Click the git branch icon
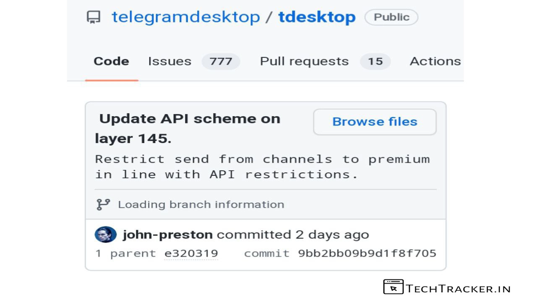Screen dimensions: 537x302 103,205
